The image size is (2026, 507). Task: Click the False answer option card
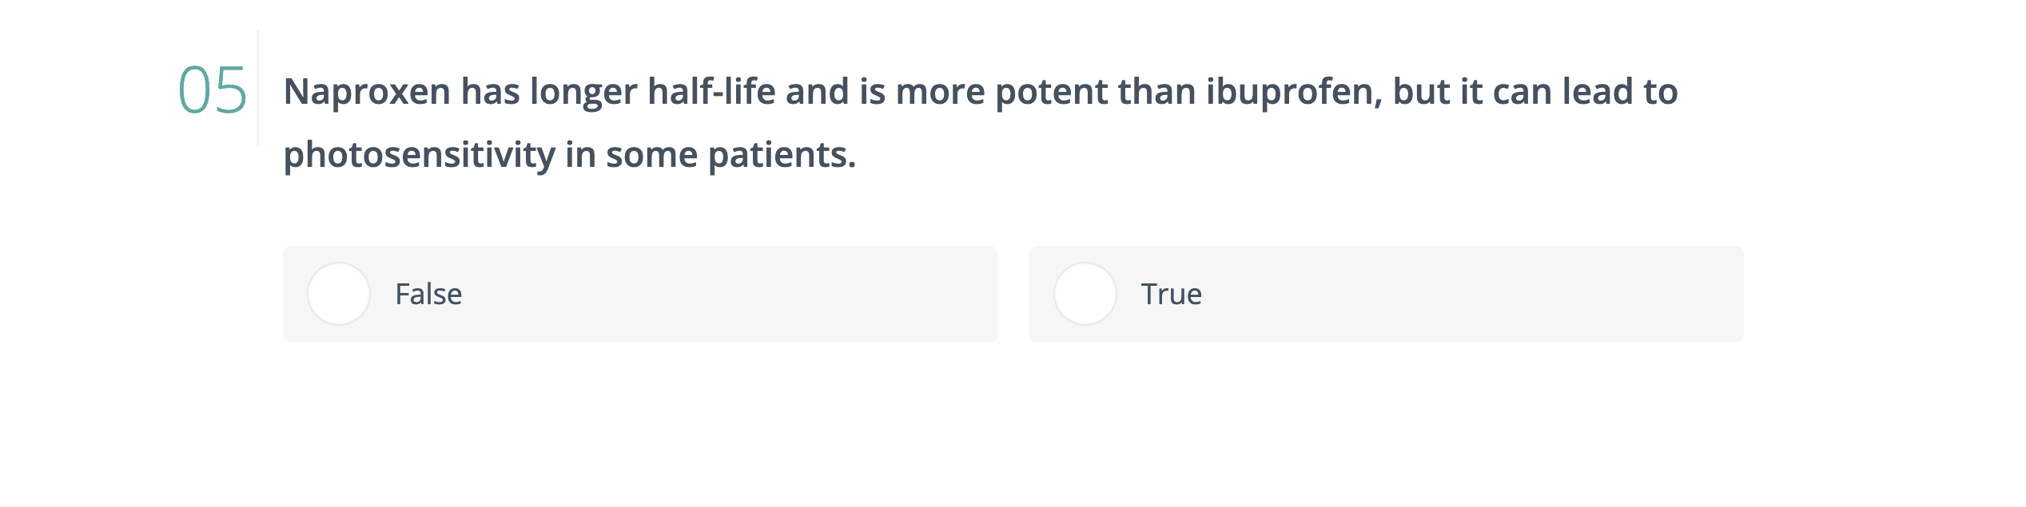[639, 294]
